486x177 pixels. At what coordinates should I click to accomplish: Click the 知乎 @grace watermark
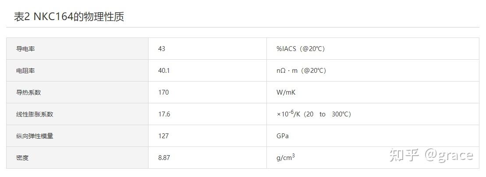coord(431,155)
